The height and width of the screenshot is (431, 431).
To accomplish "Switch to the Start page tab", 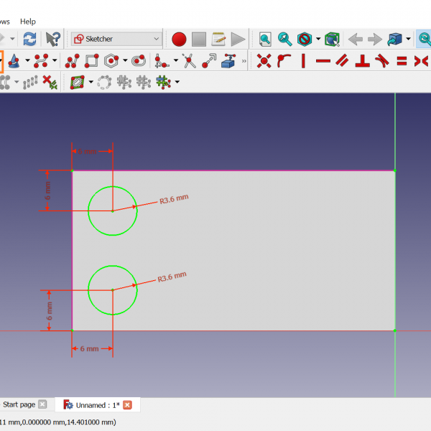I will click(19, 404).
